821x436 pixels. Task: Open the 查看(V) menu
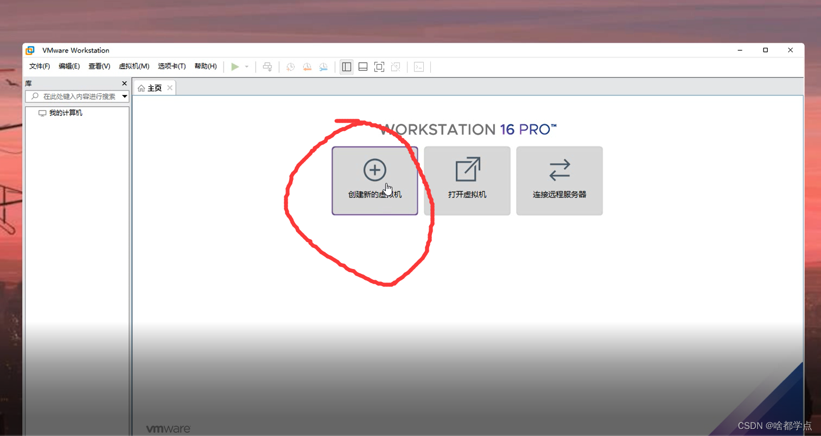99,66
